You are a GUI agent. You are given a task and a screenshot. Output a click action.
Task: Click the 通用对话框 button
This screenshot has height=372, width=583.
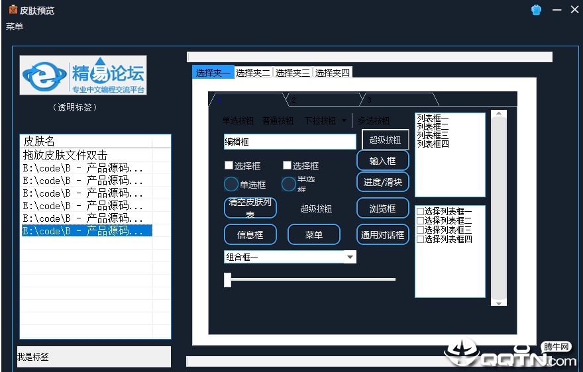[383, 235]
